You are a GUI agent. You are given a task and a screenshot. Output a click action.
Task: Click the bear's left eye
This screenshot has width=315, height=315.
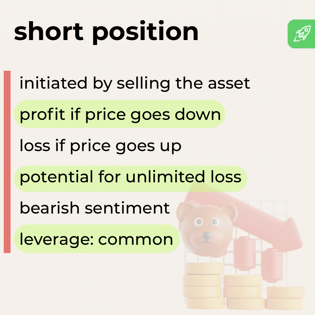[198, 222]
